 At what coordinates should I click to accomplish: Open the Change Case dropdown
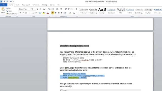[x=45, y=9]
